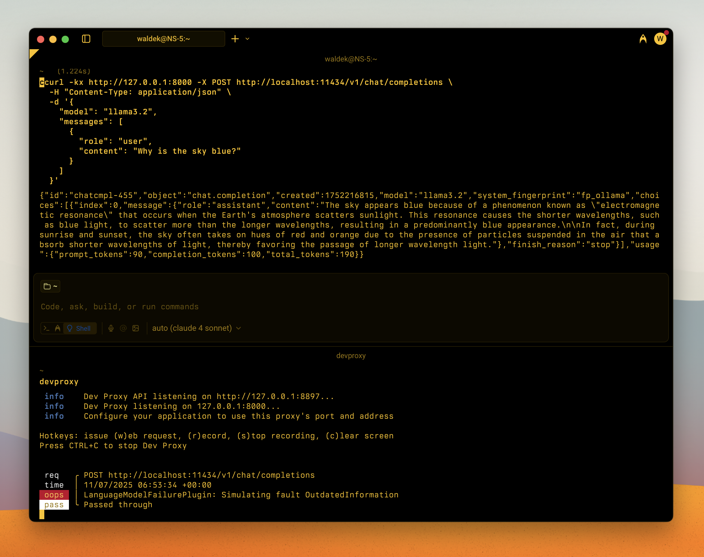Open Warp AI from the top-right icon
Image resolution: width=704 pixels, height=557 pixels.
coord(642,38)
